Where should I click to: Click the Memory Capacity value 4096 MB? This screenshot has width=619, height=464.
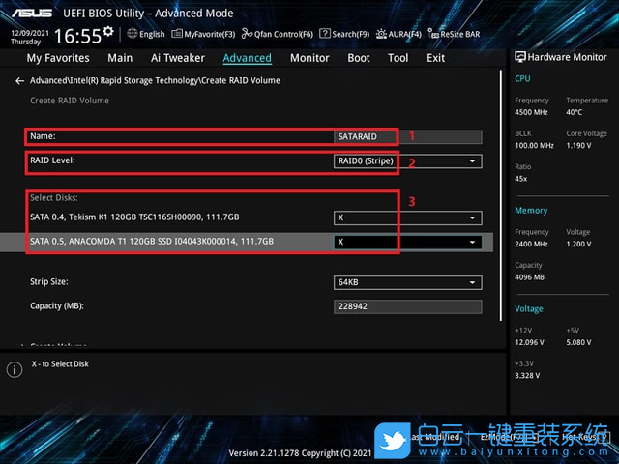pyautogui.click(x=529, y=277)
